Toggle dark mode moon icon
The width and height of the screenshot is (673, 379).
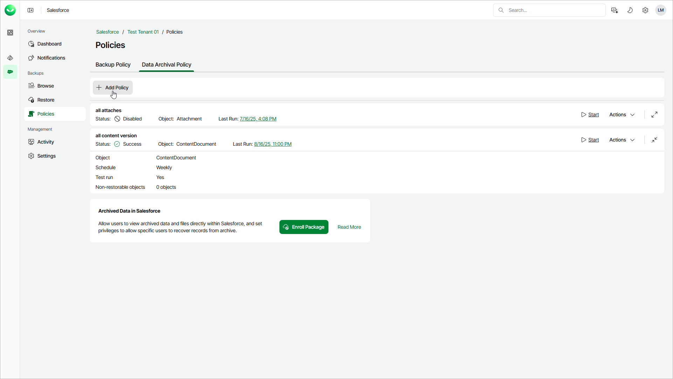(x=630, y=10)
